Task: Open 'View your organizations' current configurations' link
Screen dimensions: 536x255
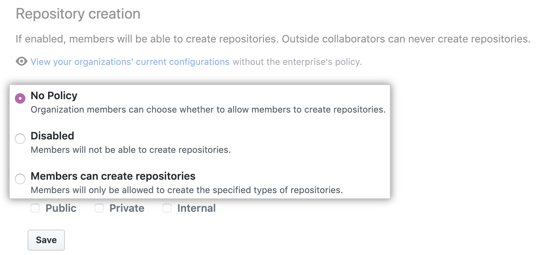Action: 130,62
